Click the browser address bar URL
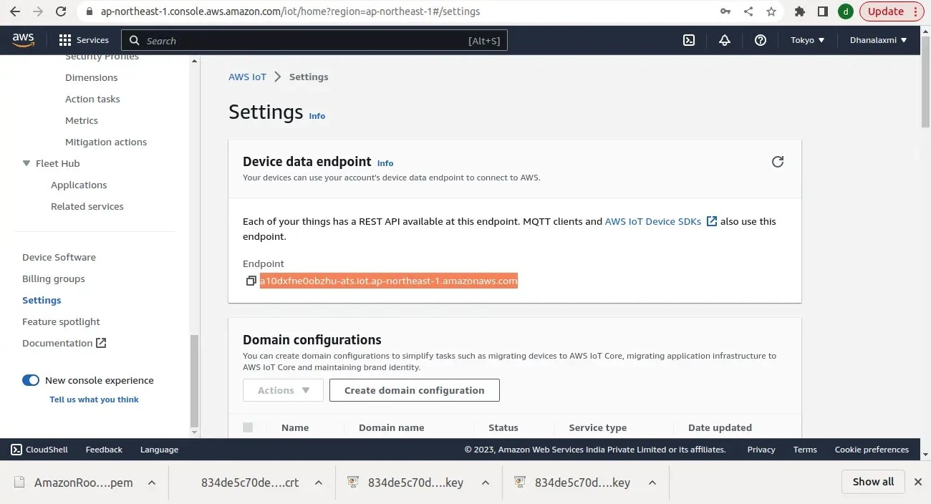The image size is (931, 504). click(290, 11)
